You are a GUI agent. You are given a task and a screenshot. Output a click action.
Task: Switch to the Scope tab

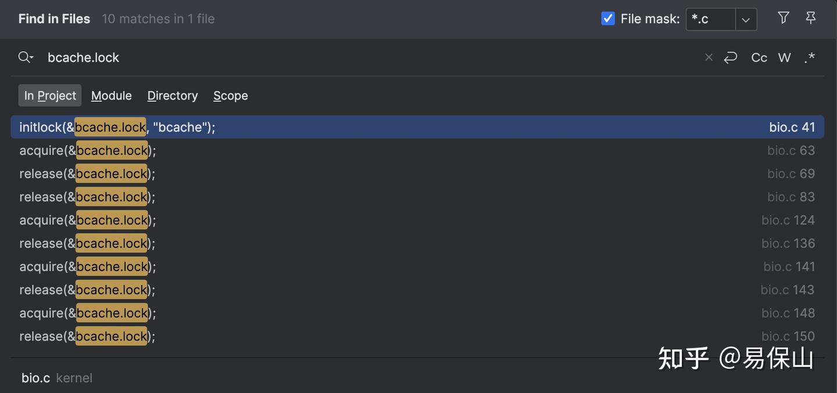pos(230,95)
